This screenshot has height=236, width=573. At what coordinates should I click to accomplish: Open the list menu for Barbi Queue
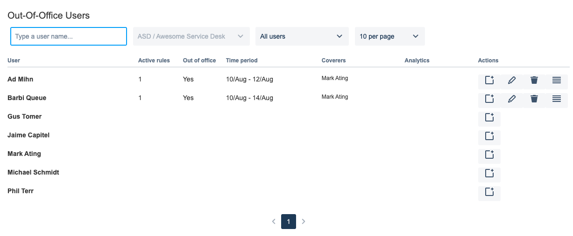point(557,99)
